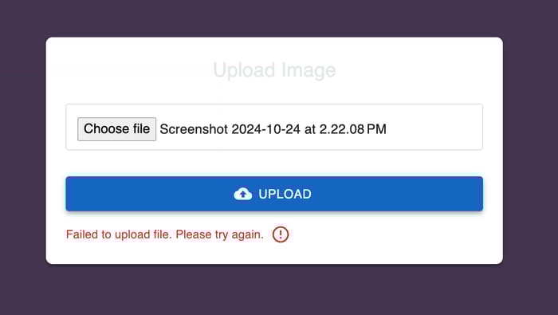Click the UPLOAD text label
Screen dimensions: 558x315
click(x=285, y=194)
